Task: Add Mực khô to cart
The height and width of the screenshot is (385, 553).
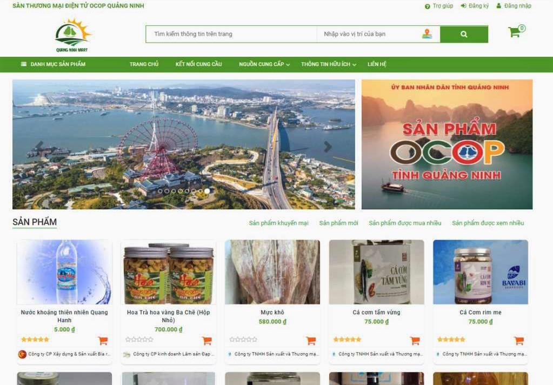Action: [311, 341]
